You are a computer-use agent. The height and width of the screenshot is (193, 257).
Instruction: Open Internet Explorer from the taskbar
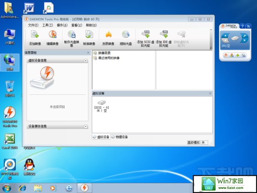pos(22,188)
